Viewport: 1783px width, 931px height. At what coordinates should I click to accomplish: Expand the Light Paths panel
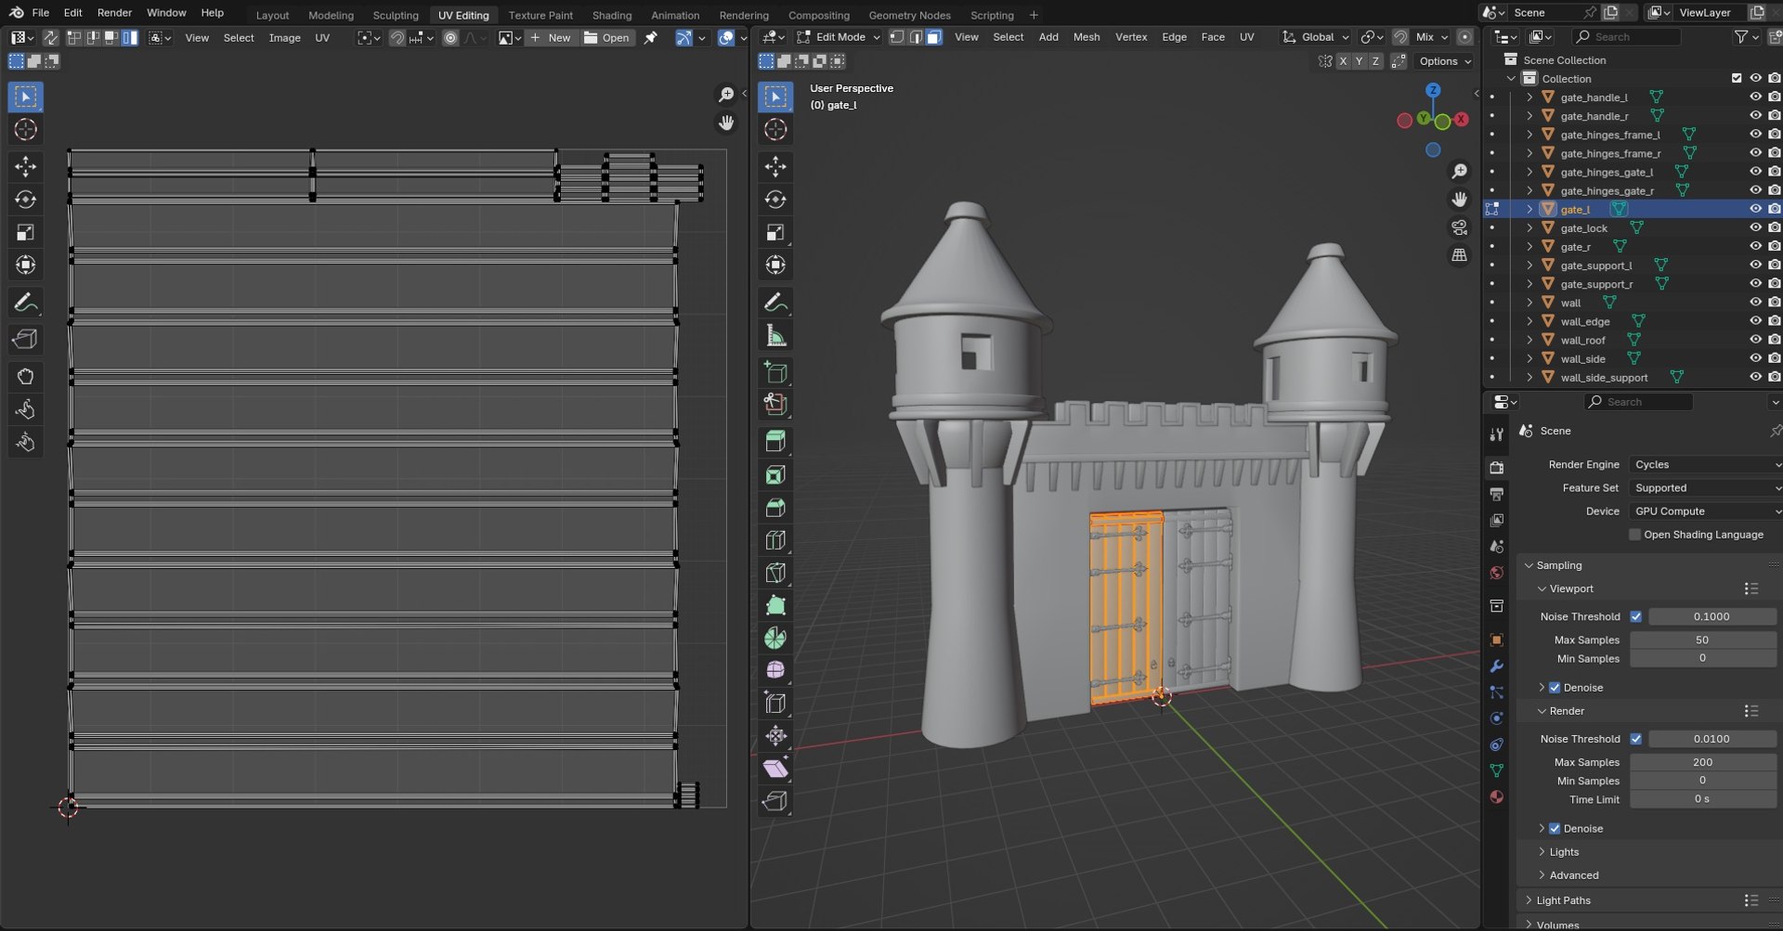(x=1563, y=900)
